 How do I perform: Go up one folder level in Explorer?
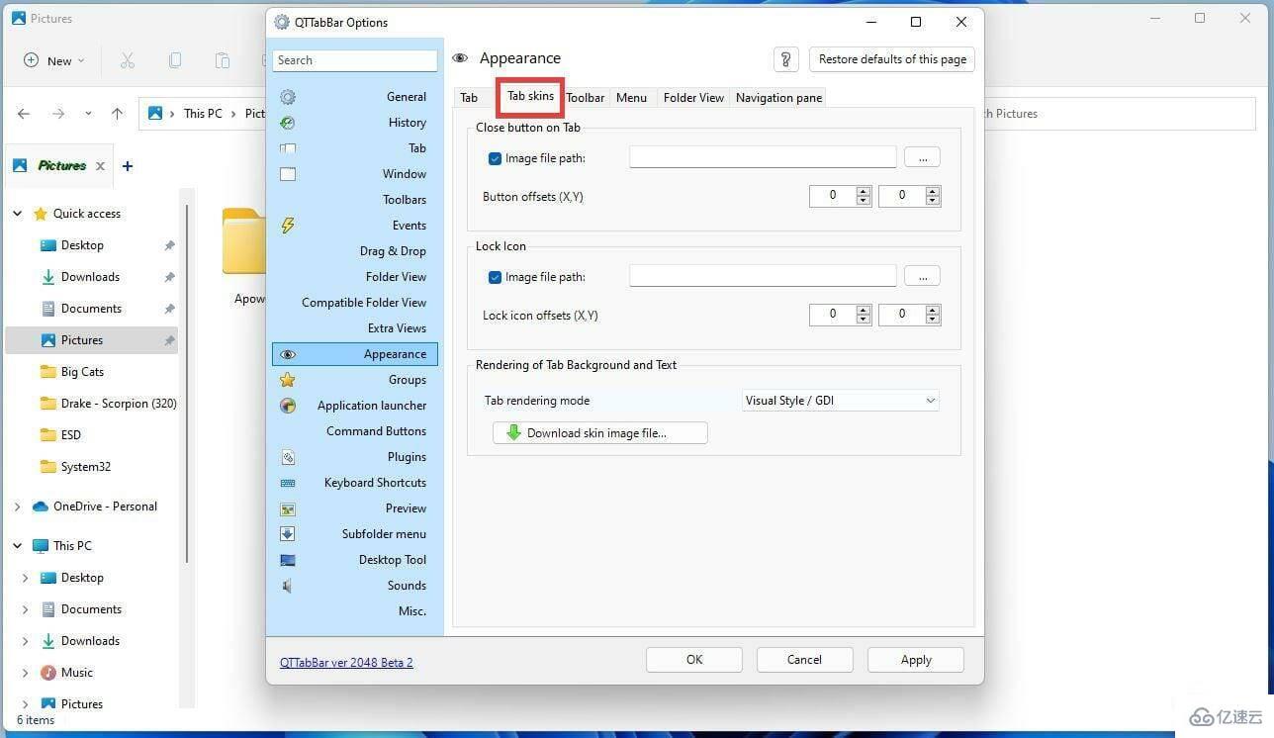(x=117, y=114)
